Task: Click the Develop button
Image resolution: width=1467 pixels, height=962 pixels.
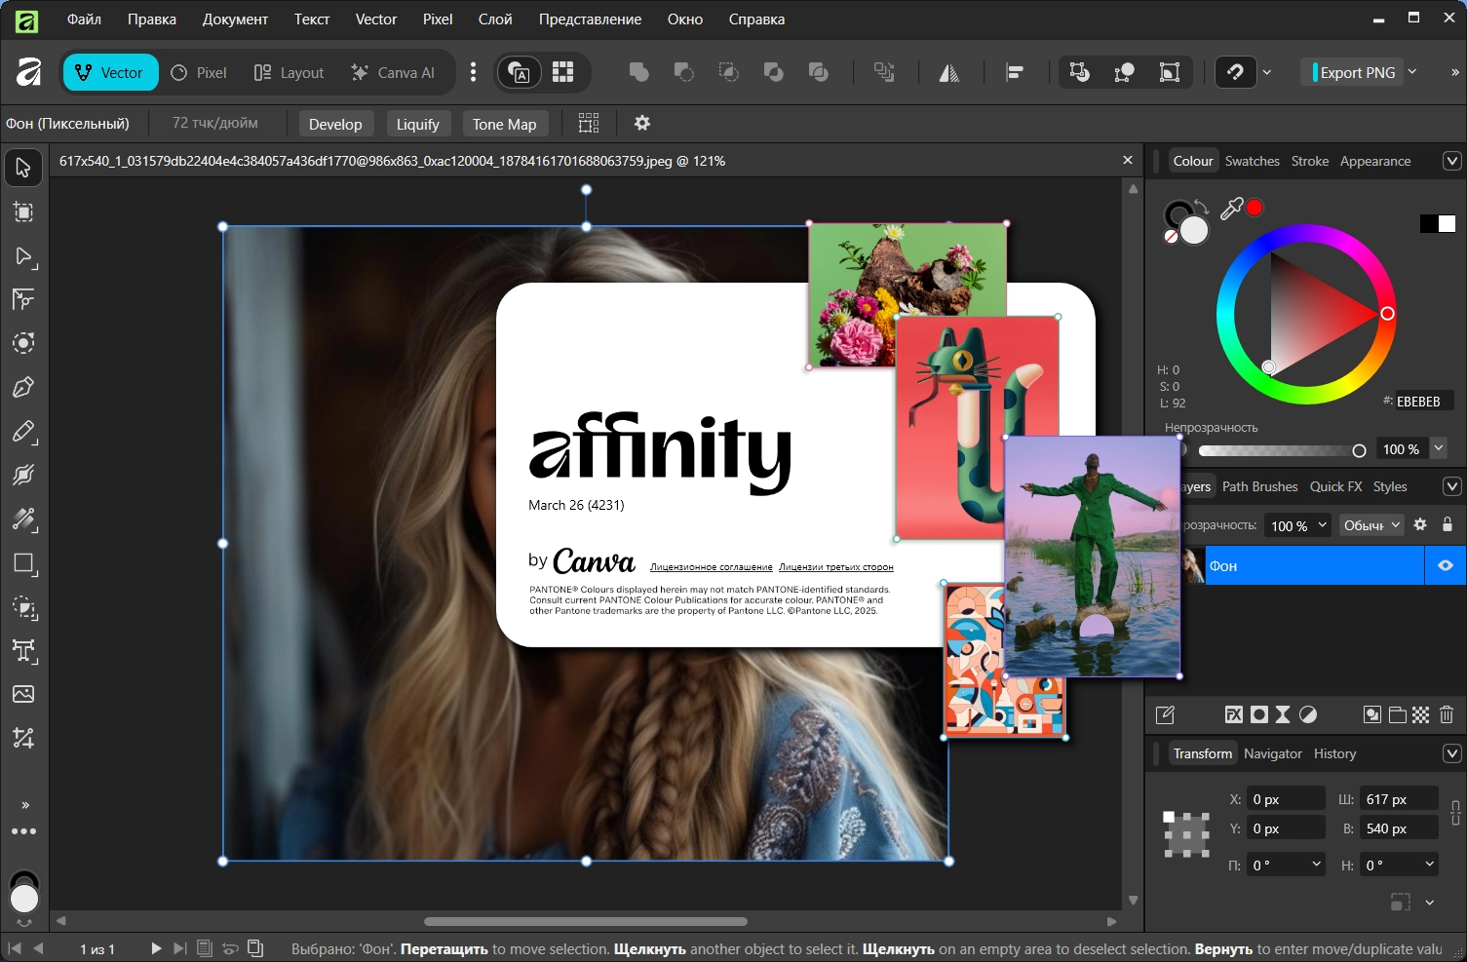Action: (x=335, y=124)
